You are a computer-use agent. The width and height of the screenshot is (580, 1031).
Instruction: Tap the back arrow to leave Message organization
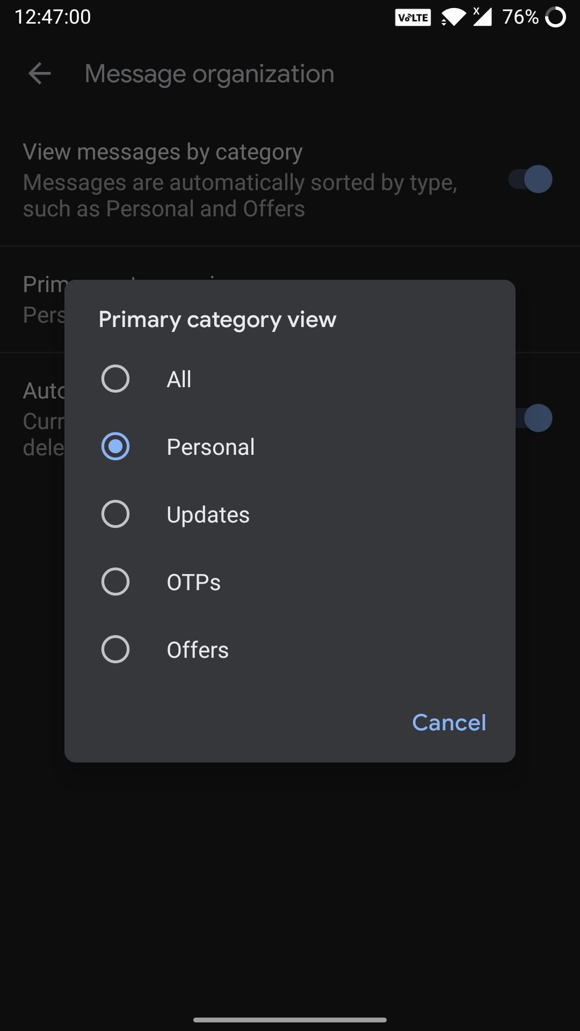(x=39, y=73)
